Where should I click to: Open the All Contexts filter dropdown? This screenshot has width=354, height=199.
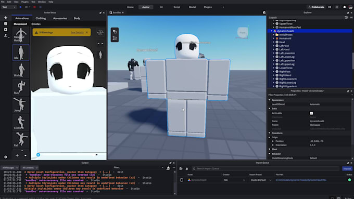(x=30, y=168)
